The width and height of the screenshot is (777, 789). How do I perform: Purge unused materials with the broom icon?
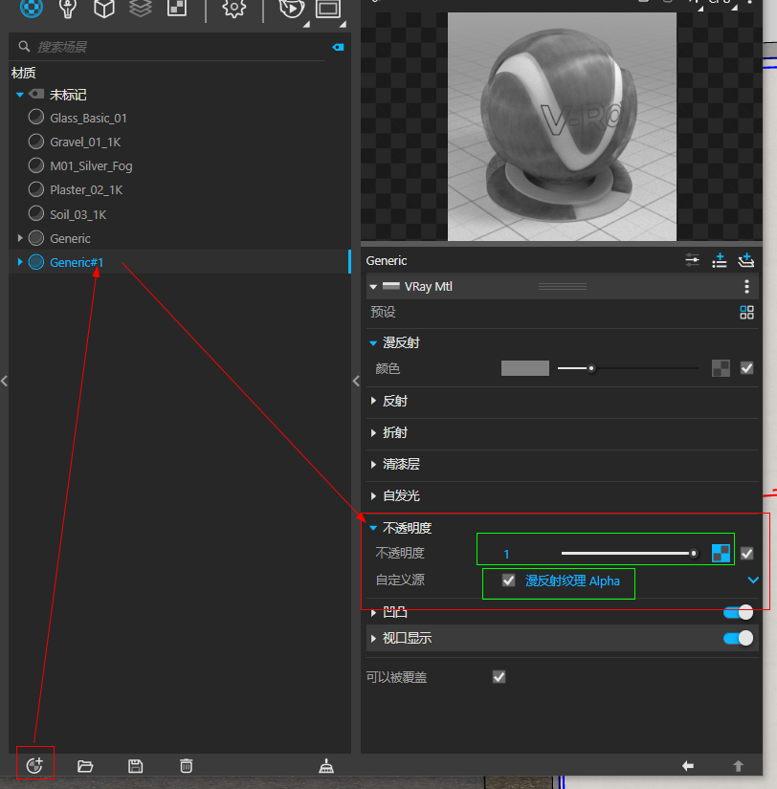[x=326, y=765]
